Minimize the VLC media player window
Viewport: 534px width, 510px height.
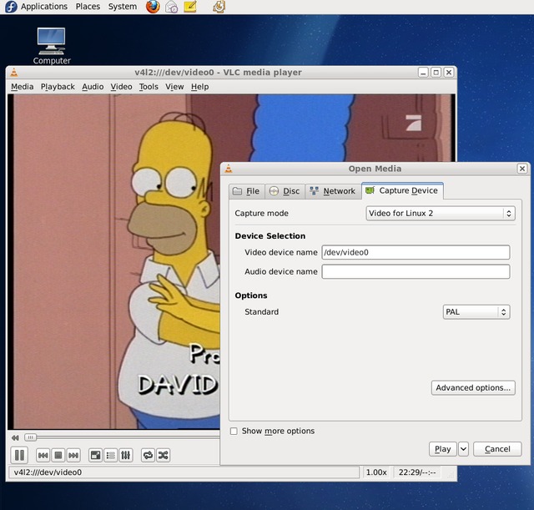coord(423,73)
